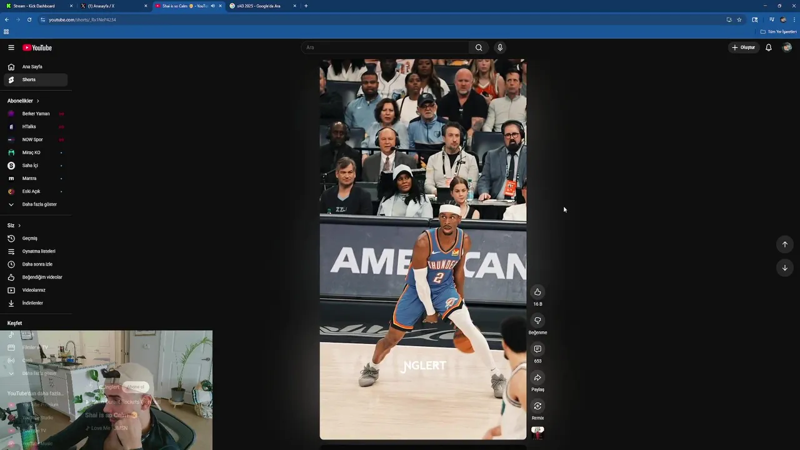The image size is (800, 450).
Task: Click the address bar URL
Action: point(82,19)
